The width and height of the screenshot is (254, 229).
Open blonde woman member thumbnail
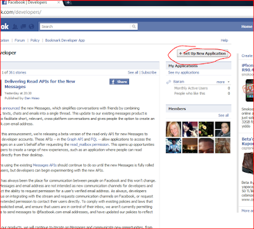173,129
